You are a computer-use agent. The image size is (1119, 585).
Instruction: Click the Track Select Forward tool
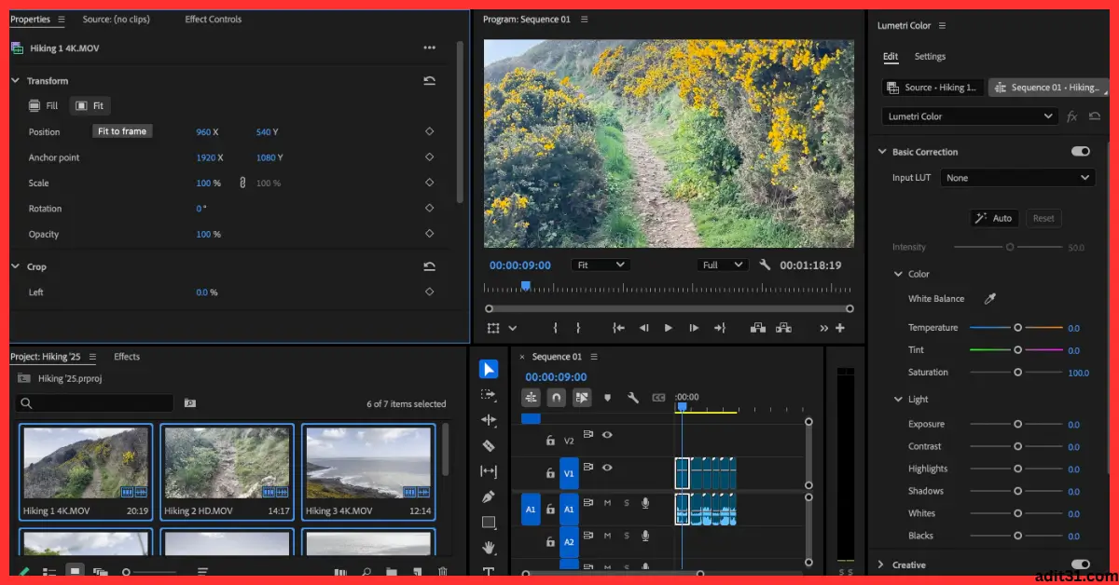click(x=489, y=395)
